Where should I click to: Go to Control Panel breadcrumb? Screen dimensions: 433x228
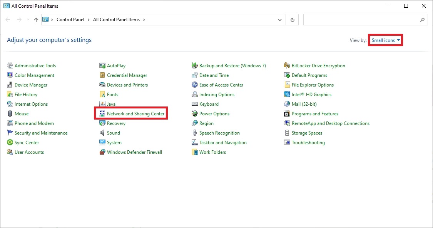[x=70, y=20]
